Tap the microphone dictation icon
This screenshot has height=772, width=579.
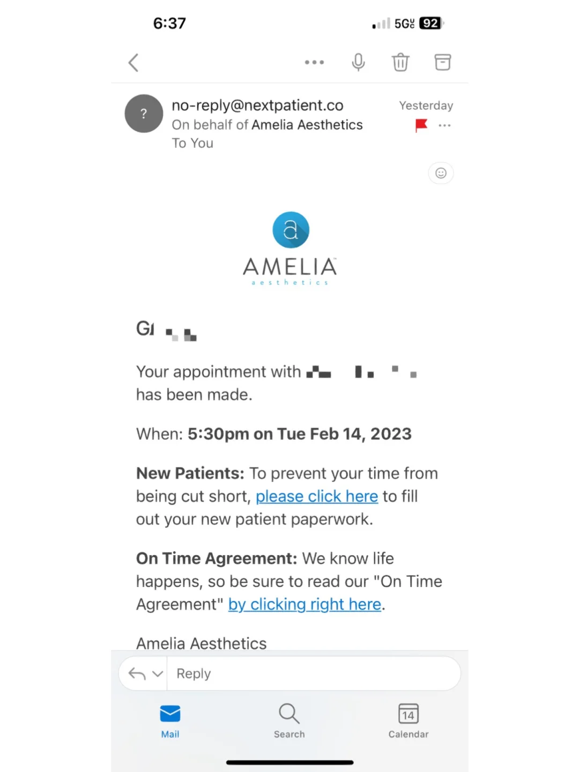(x=358, y=63)
